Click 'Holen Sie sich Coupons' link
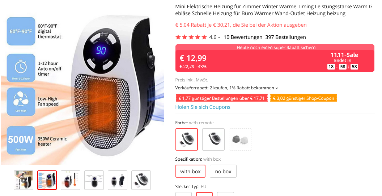 (203, 107)
